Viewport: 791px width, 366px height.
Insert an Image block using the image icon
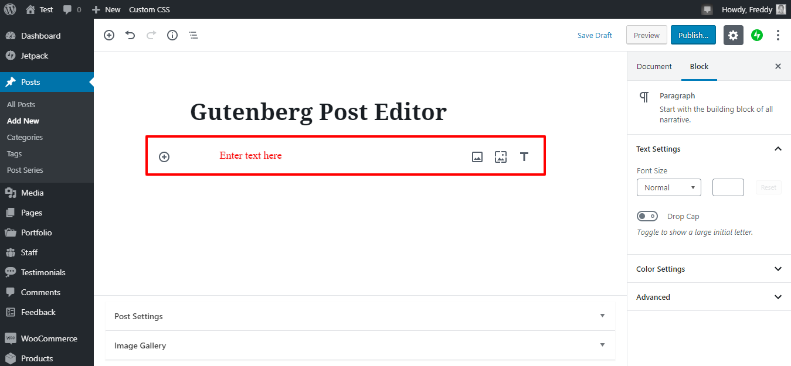point(477,157)
